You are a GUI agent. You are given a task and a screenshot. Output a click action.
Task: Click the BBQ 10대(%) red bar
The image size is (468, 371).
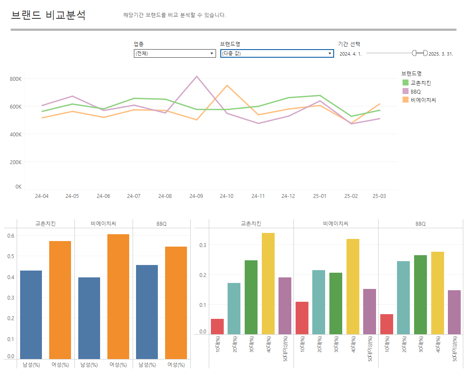click(x=387, y=324)
